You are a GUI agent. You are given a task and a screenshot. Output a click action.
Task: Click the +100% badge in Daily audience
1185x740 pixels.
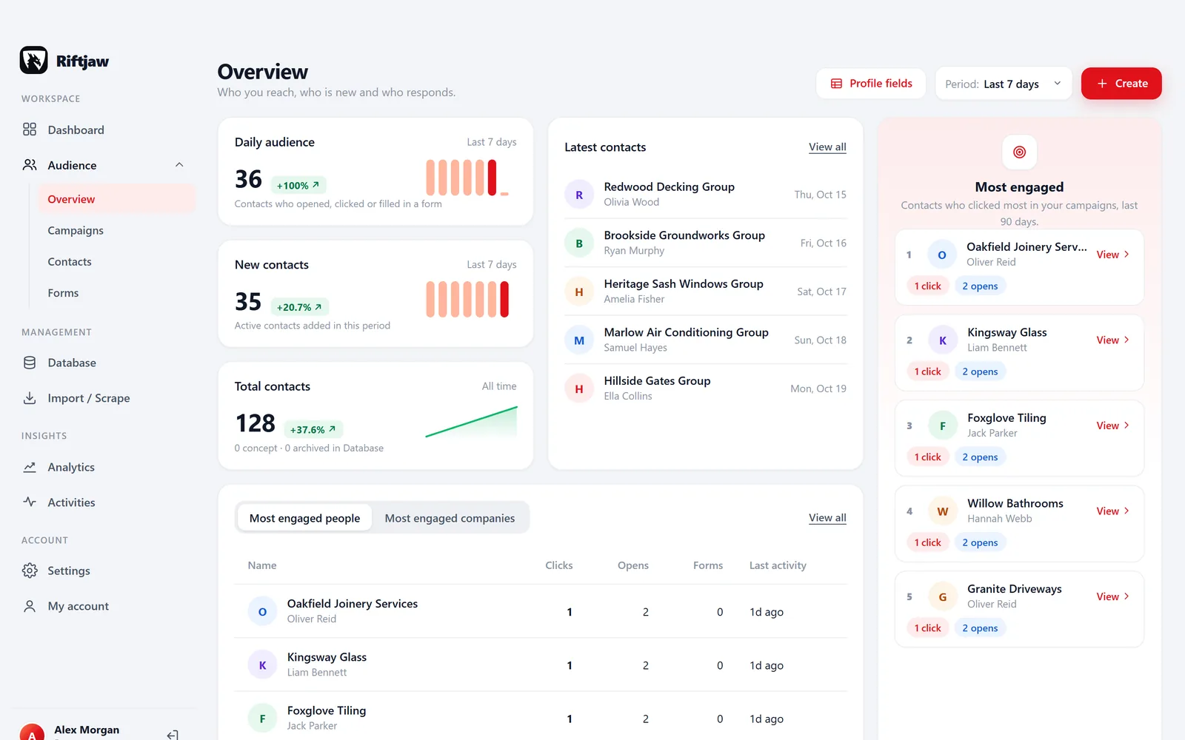click(298, 186)
